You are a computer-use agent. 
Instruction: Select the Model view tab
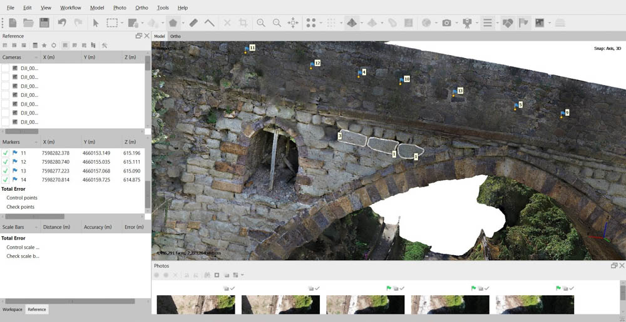[160, 36]
